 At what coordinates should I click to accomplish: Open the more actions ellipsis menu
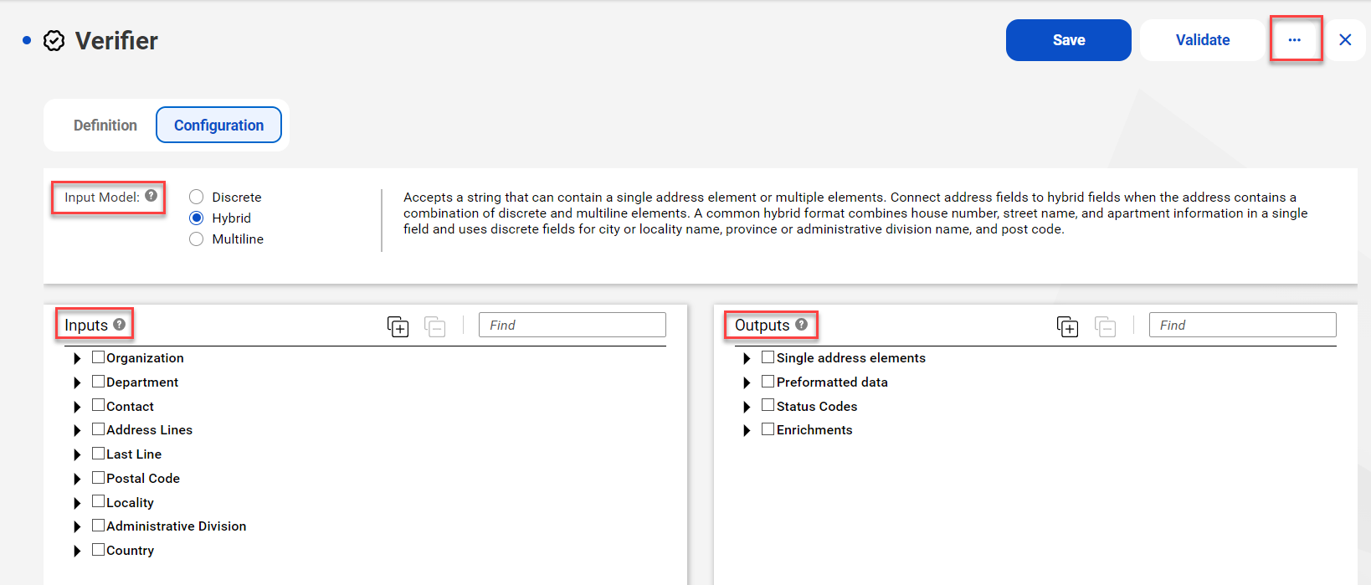(1295, 39)
